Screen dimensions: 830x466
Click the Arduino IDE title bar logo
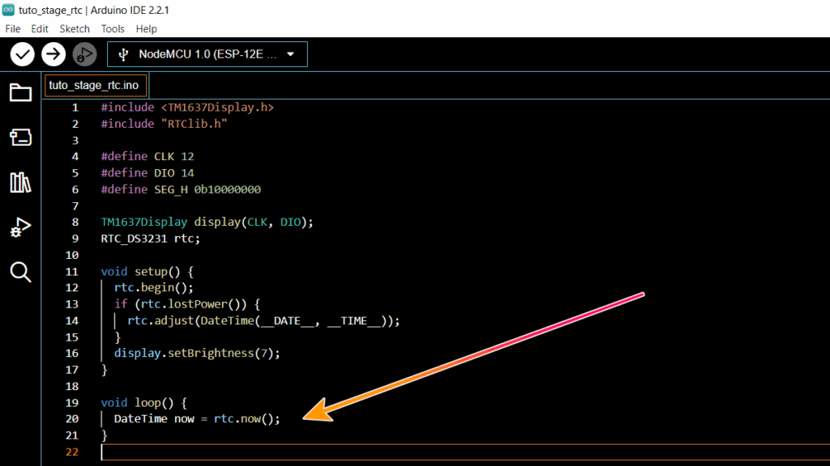coord(8,10)
